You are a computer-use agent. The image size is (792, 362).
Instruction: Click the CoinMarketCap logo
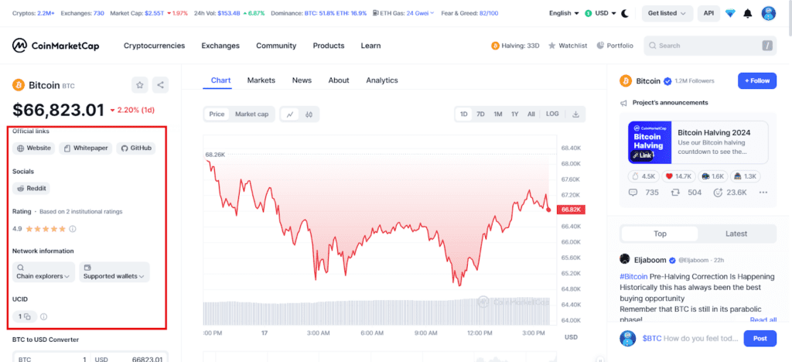[x=56, y=46]
